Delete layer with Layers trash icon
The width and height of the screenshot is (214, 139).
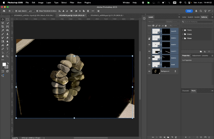pos(176,137)
